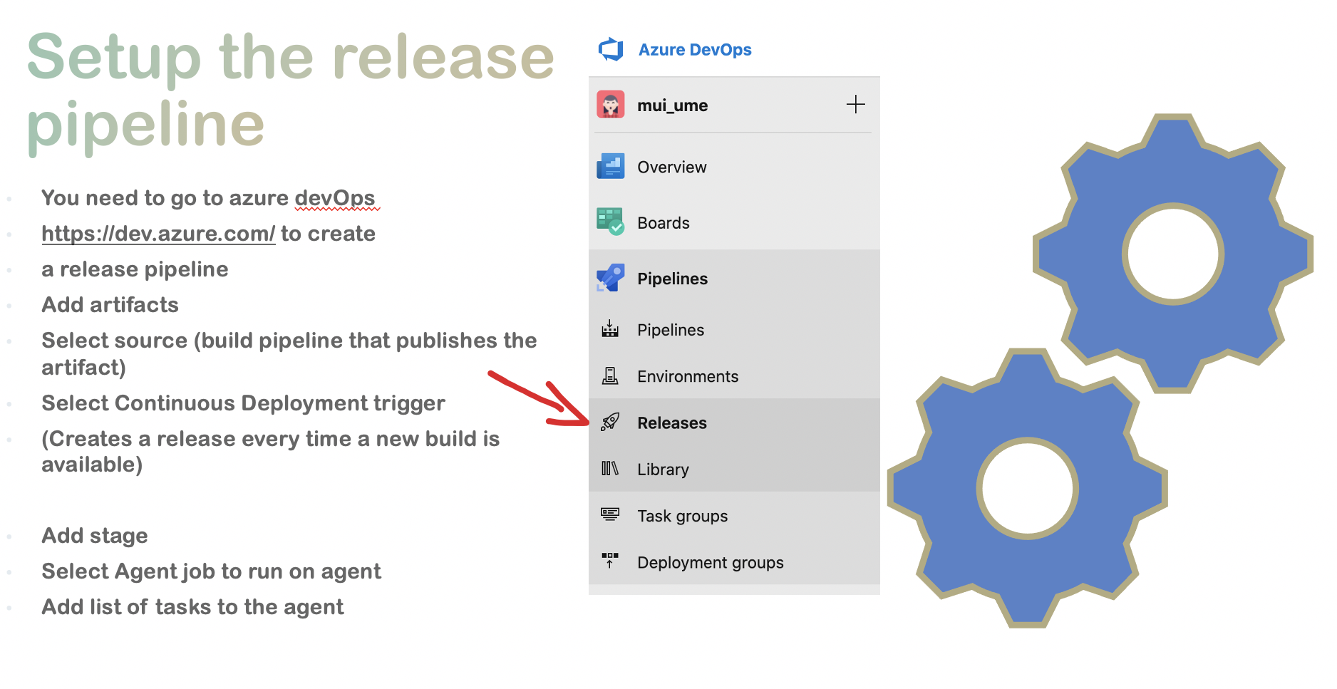Screen dimensions: 1337x689
Task: Click 'Select Agent job to run on agent'
Action: (x=211, y=571)
